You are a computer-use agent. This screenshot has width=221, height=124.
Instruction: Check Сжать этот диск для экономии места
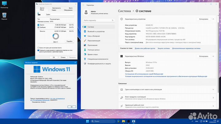(38, 48)
